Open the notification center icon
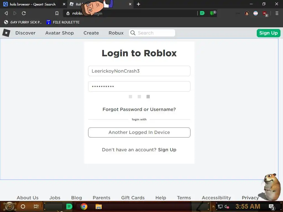The height and width of the screenshot is (212, 283). (272, 207)
